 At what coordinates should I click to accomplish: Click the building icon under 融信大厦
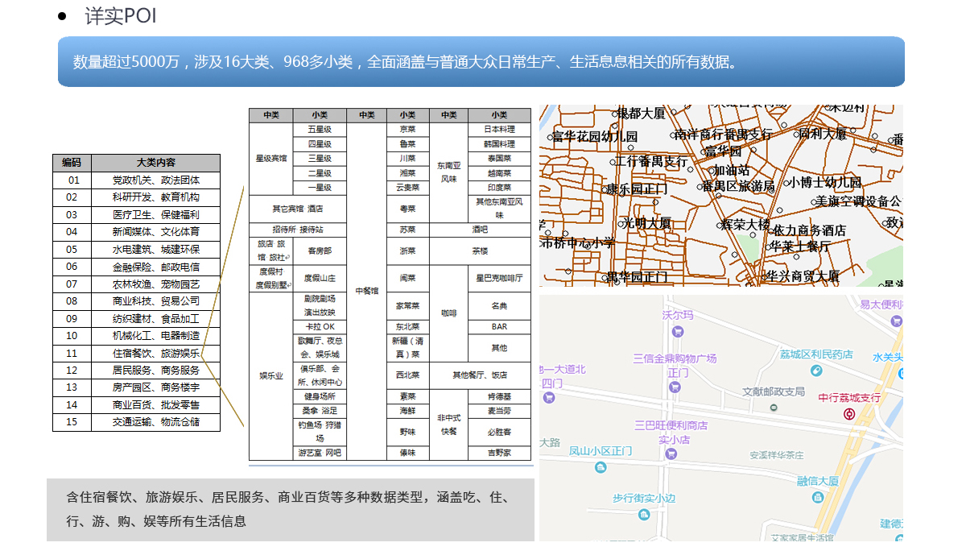[819, 497]
